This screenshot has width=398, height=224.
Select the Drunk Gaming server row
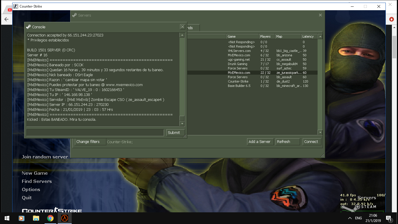pyautogui.click(x=252, y=64)
